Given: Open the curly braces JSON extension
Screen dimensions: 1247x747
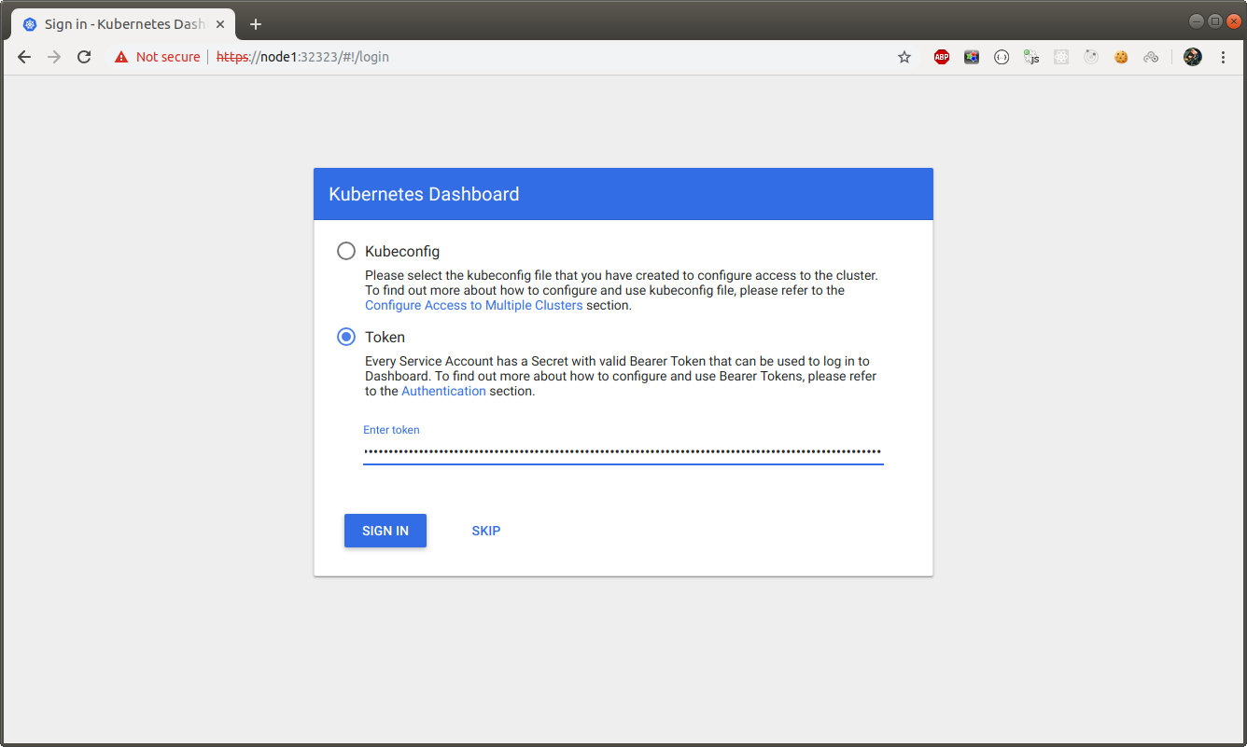Looking at the screenshot, I should pos(1002,57).
